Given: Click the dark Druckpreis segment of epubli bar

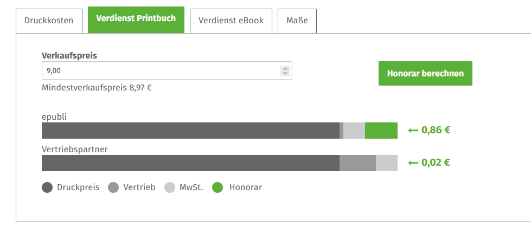Looking at the screenshot, I should (190, 131).
